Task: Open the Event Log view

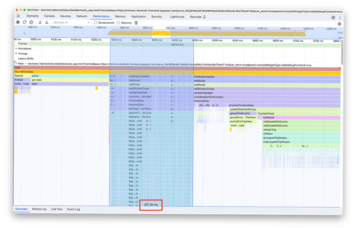Action: pyautogui.click(x=73, y=209)
